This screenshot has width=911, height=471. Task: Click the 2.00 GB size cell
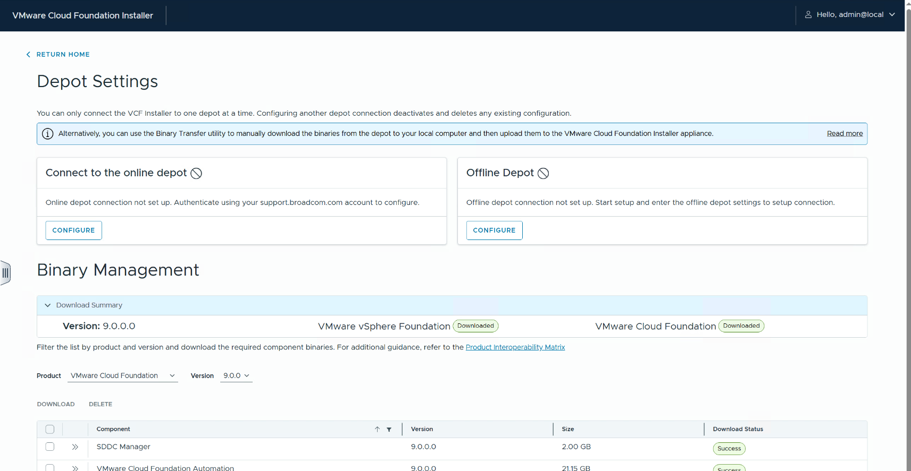576,447
